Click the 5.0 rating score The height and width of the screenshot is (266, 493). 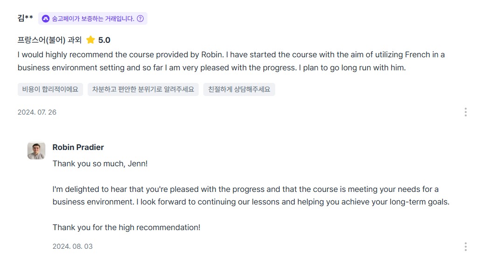point(104,40)
